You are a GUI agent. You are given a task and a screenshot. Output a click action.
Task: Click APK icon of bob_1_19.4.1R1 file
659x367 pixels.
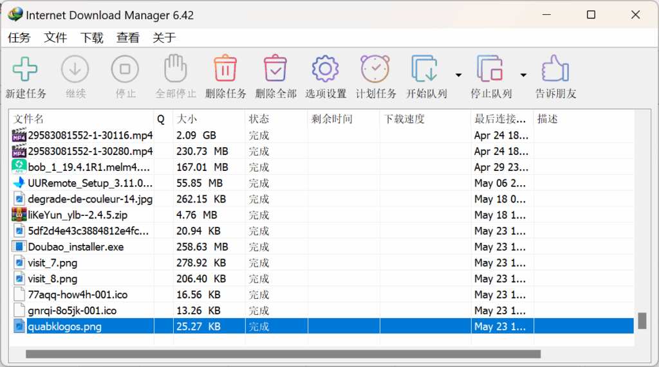19,166
